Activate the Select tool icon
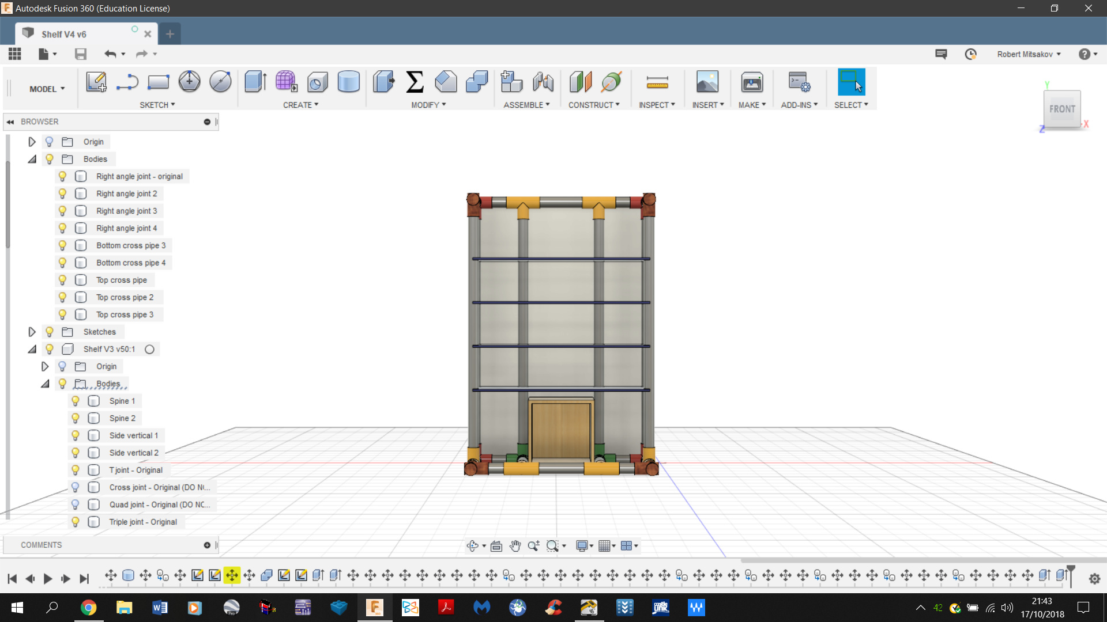 click(851, 82)
